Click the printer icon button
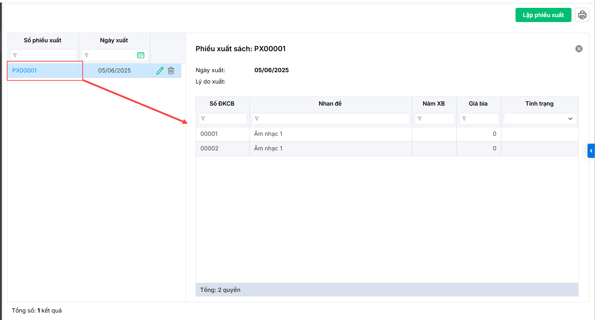Viewport: 595px width, 320px height. [x=582, y=15]
